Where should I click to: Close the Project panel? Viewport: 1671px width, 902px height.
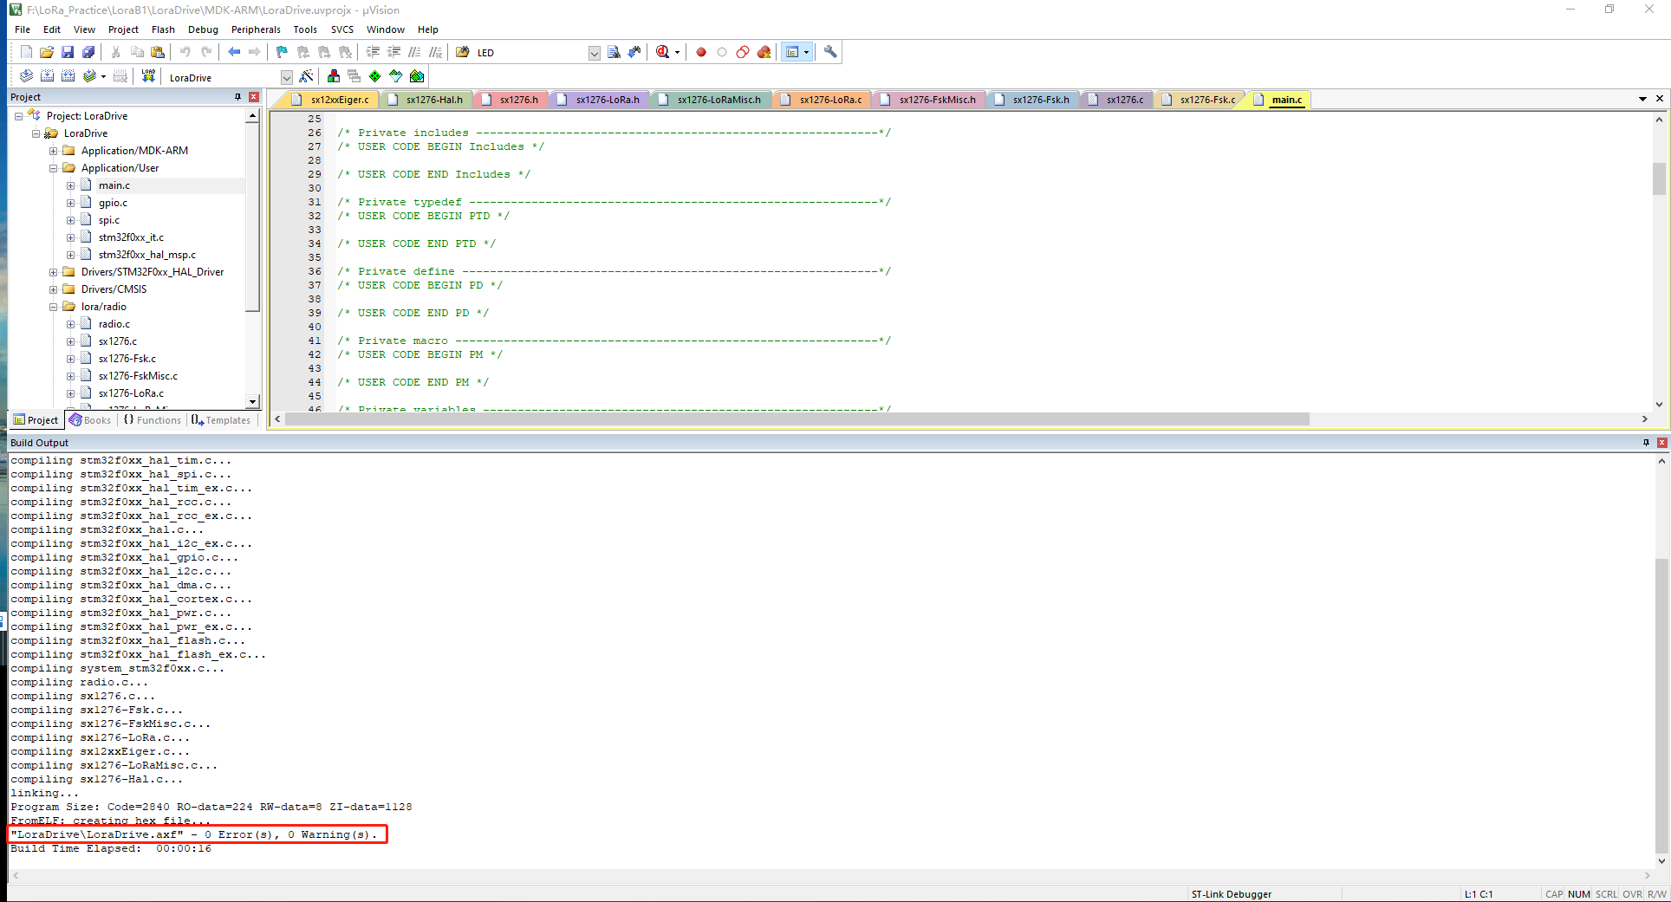click(254, 97)
